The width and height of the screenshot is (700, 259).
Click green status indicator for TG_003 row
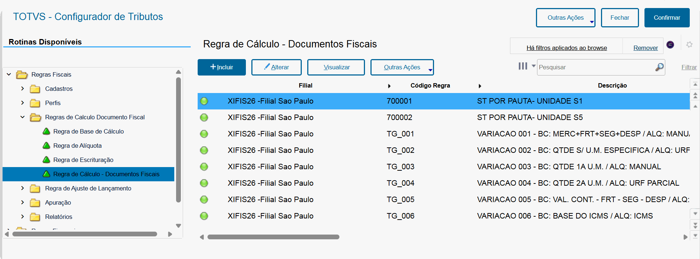(x=204, y=167)
